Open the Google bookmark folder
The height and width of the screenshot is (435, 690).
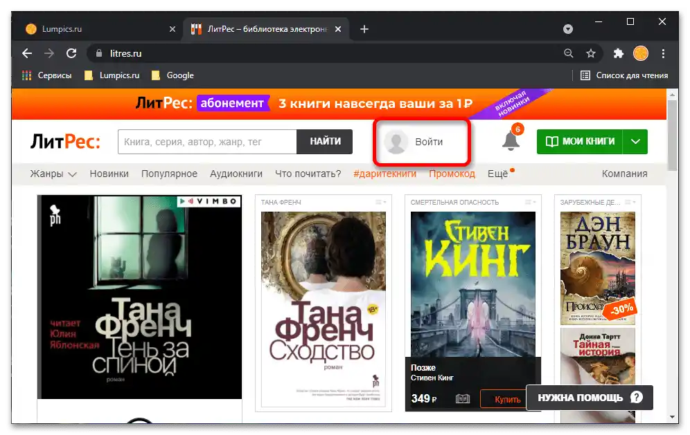[172, 75]
